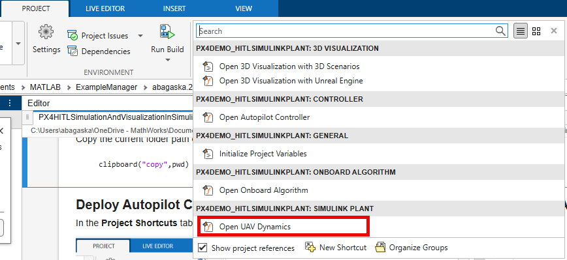This screenshot has height=260, width=567.
Task: Select Open UAV Dynamics shortcut
Action: tap(255, 227)
